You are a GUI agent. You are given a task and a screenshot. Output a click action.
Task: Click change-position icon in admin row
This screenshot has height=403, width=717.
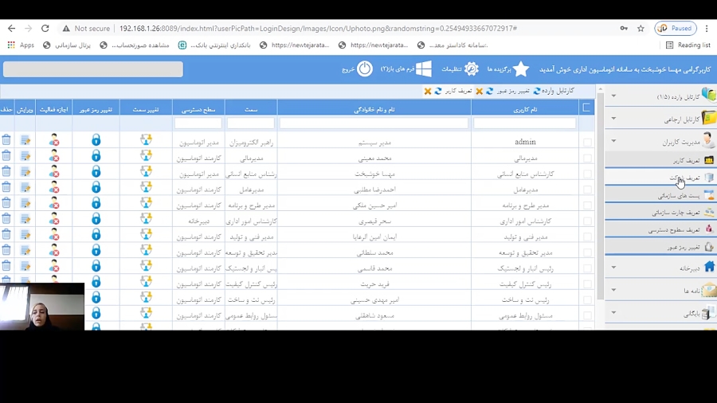146,141
